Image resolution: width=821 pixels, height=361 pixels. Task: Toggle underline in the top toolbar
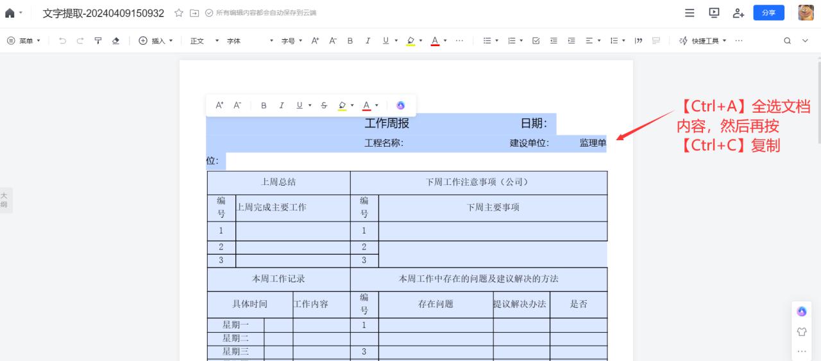385,40
